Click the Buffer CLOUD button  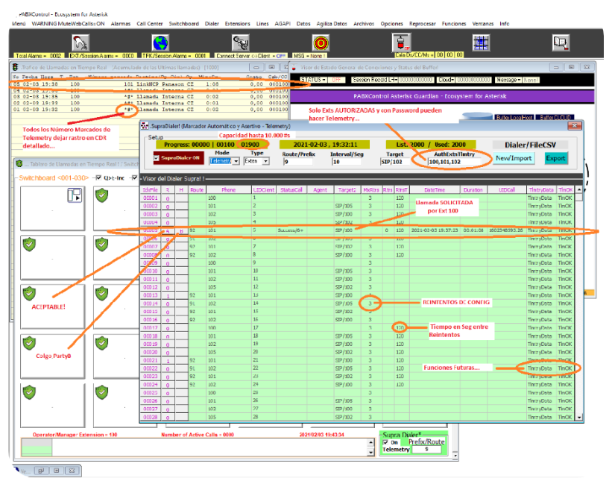coord(555,117)
